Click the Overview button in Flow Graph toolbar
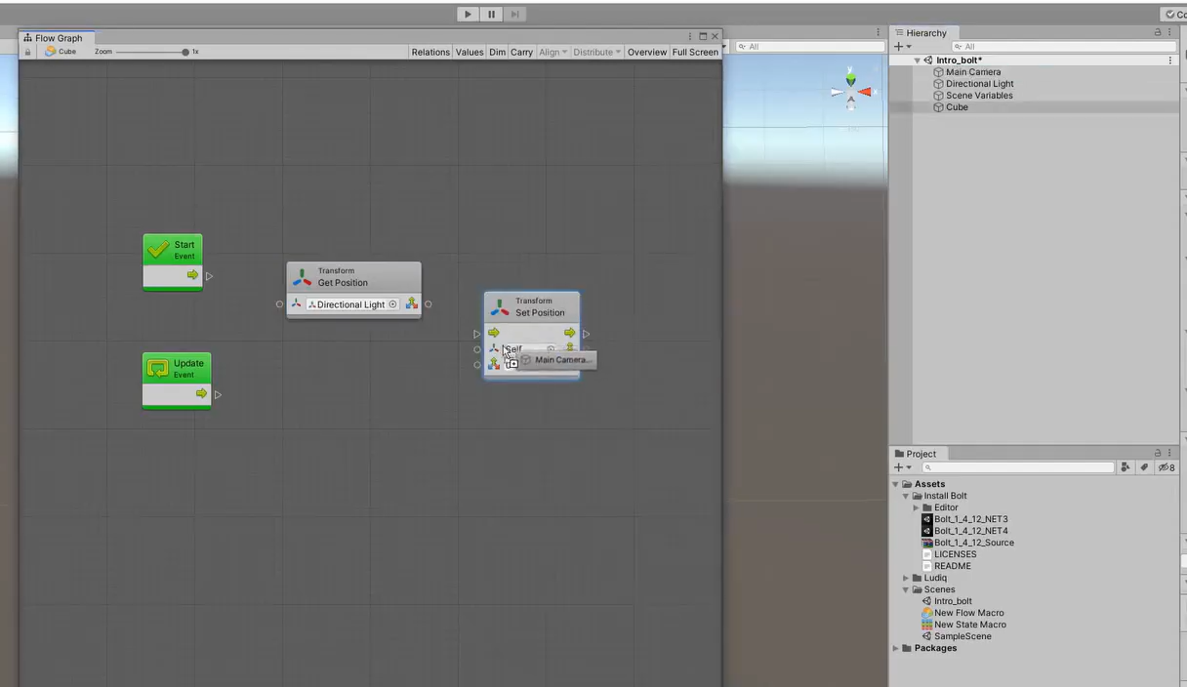Image resolution: width=1187 pixels, height=687 pixels. (x=647, y=52)
